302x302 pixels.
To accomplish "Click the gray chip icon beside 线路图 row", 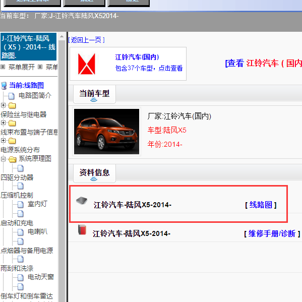I will 82,201.
